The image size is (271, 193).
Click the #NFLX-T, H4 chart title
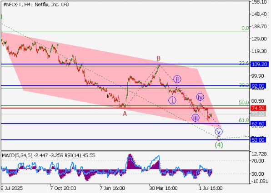coord(36,5)
